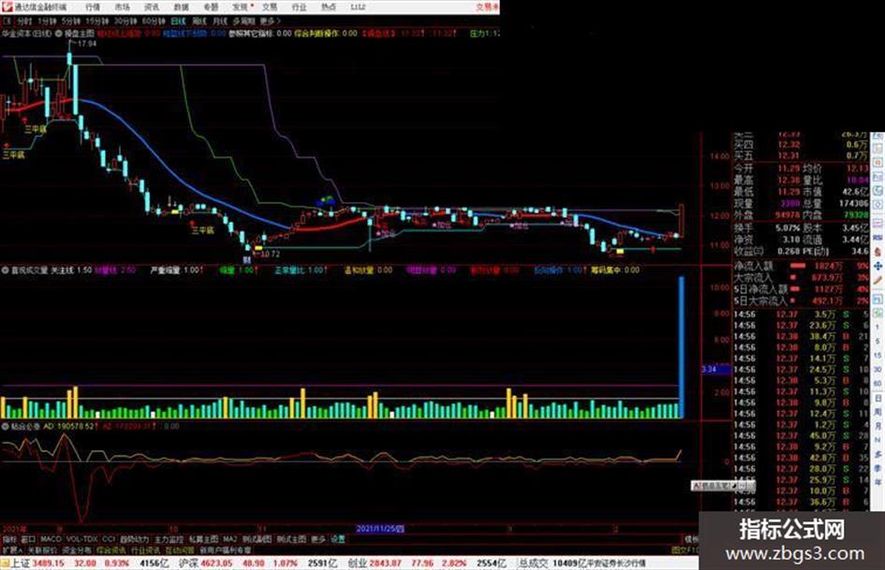Switch chart to 分时 view

24,22
